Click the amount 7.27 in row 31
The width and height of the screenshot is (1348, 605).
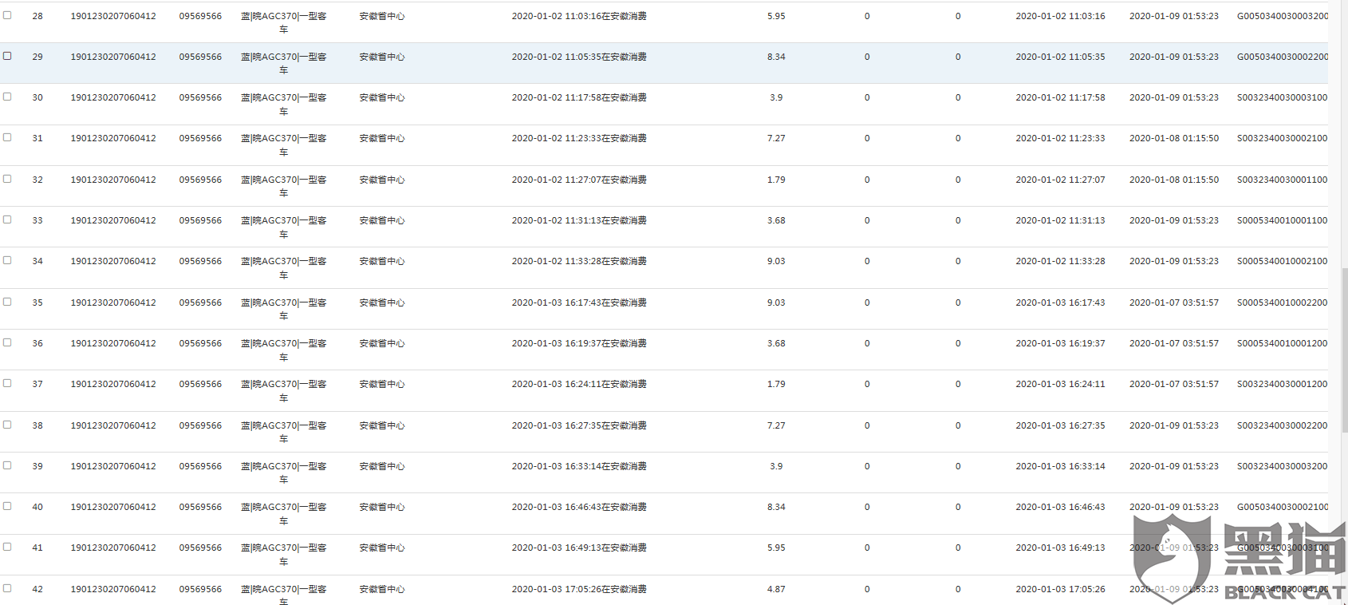point(776,138)
